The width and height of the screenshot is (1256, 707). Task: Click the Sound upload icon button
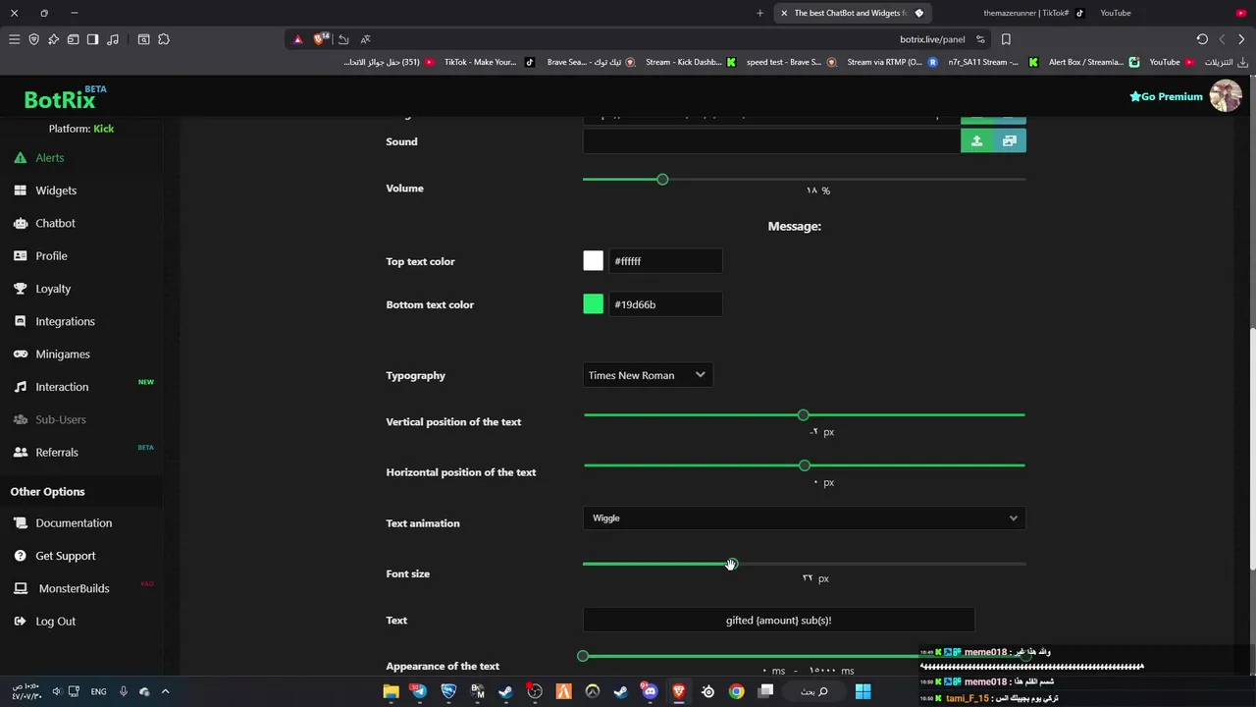point(976,141)
